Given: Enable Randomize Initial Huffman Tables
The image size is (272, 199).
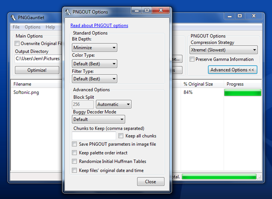Looking at the screenshot, I should (x=74, y=161).
